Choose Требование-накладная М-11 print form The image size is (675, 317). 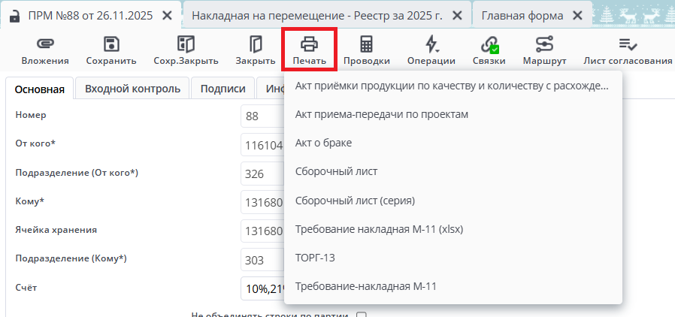coord(453,286)
